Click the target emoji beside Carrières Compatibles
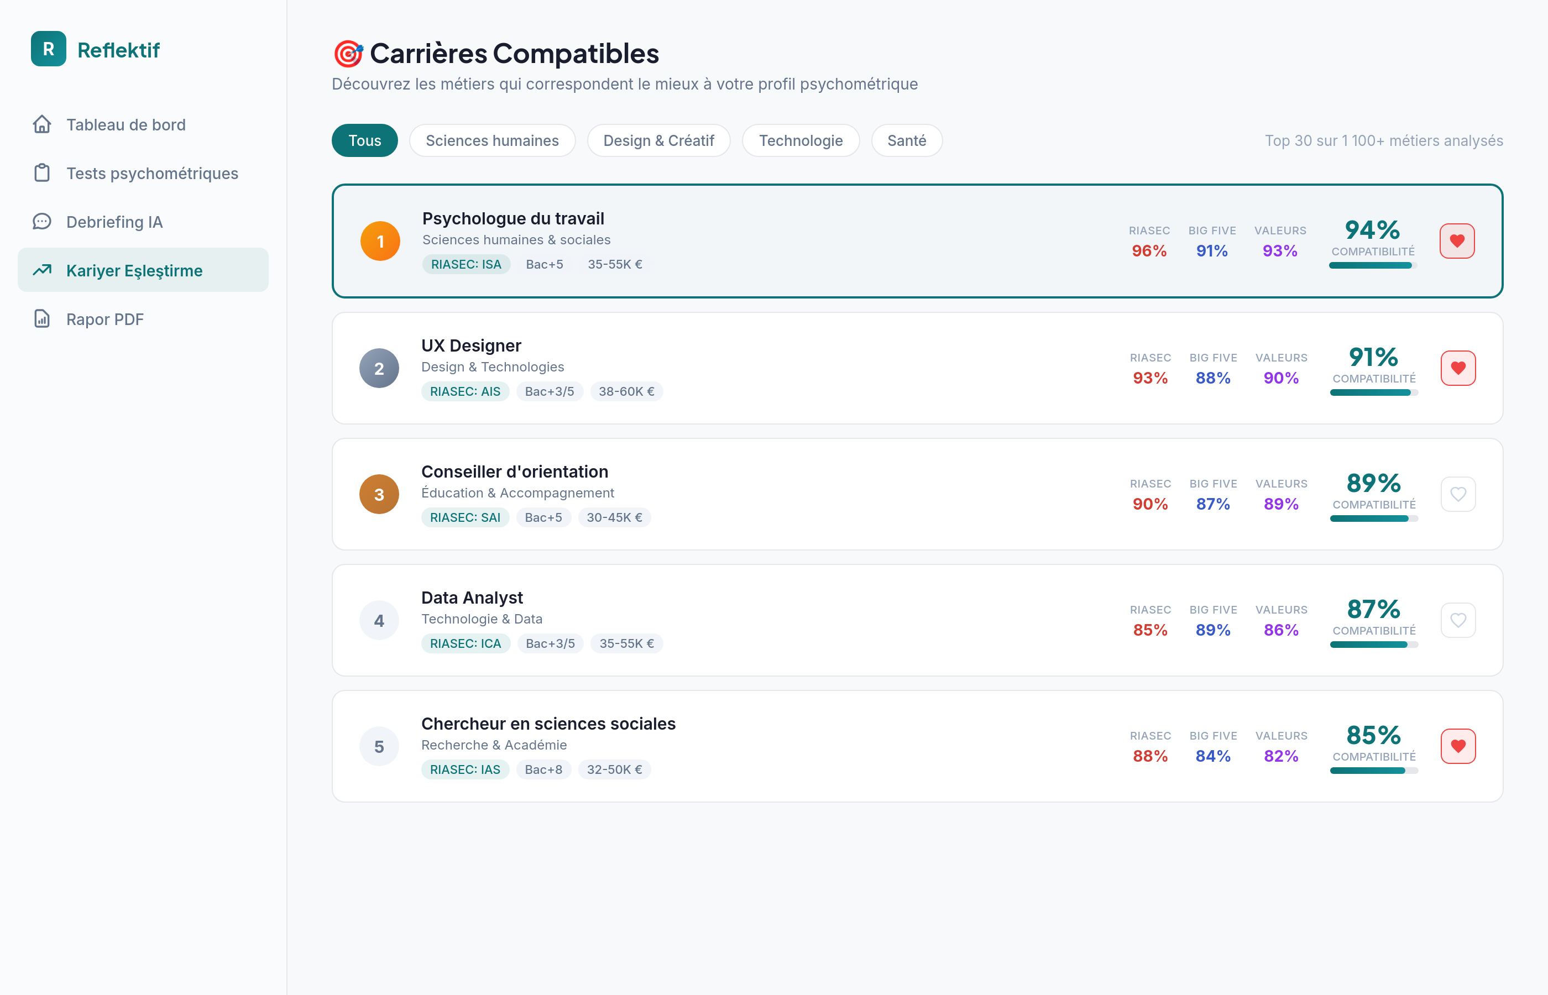This screenshot has height=995, width=1548. [x=348, y=54]
